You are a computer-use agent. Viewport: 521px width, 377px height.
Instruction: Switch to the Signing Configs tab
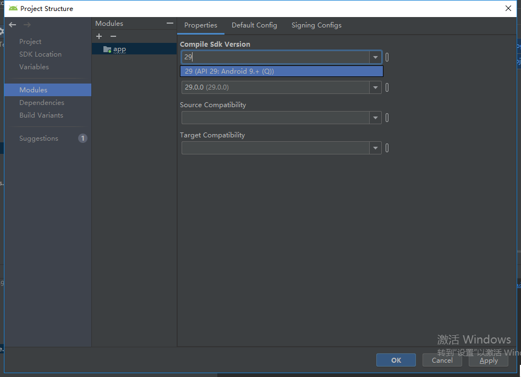click(316, 25)
